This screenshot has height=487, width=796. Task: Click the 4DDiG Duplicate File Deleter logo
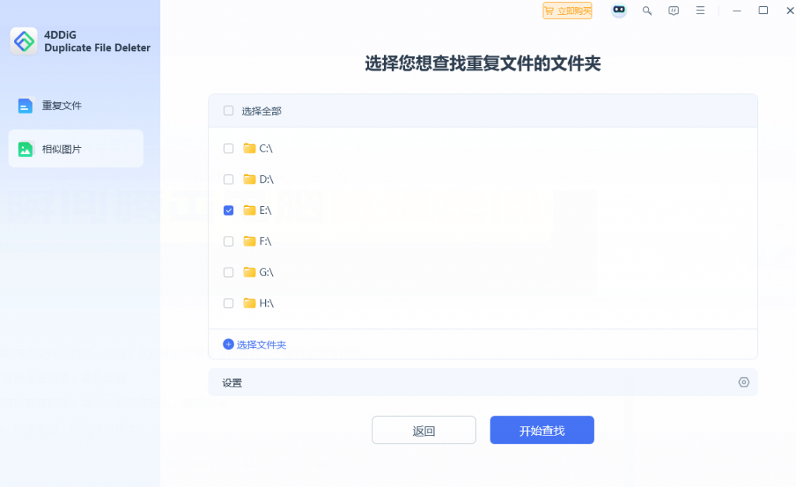23,40
